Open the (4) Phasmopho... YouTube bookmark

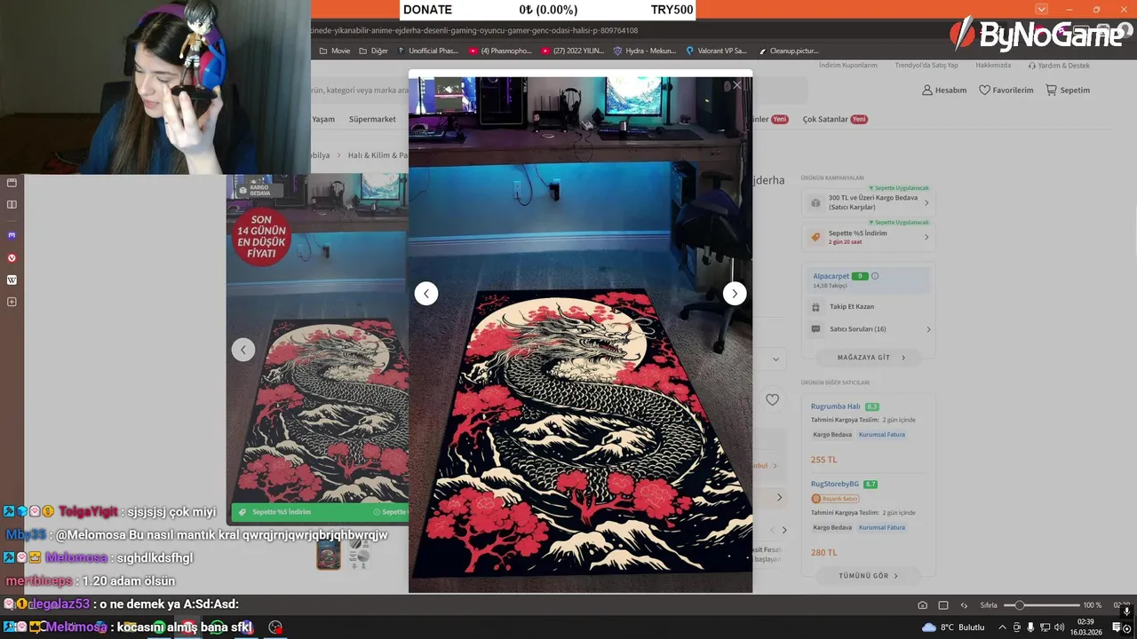tap(500, 51)
